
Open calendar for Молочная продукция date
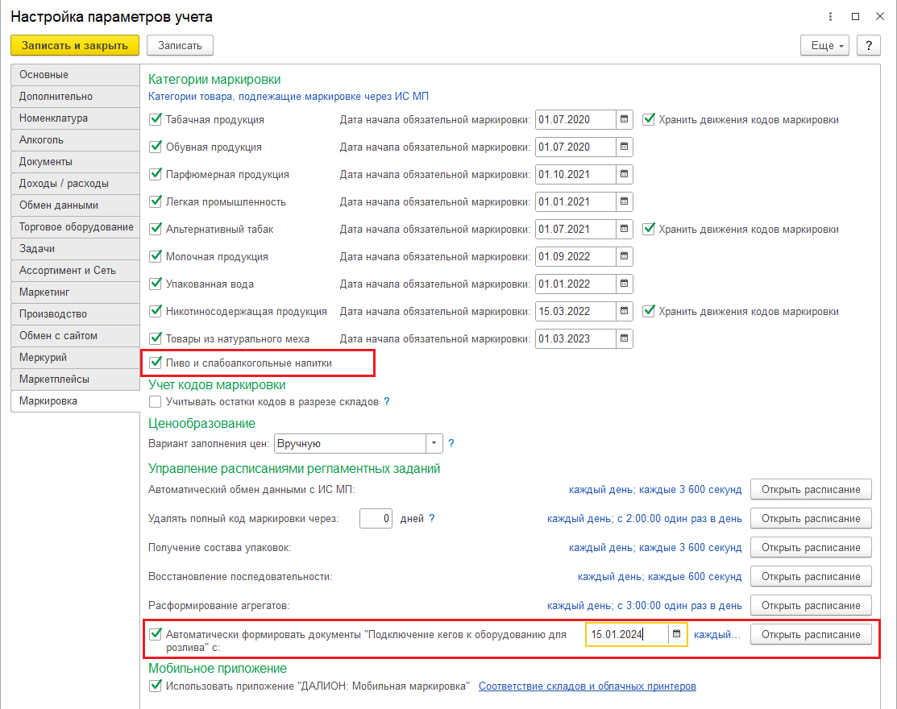624,257
